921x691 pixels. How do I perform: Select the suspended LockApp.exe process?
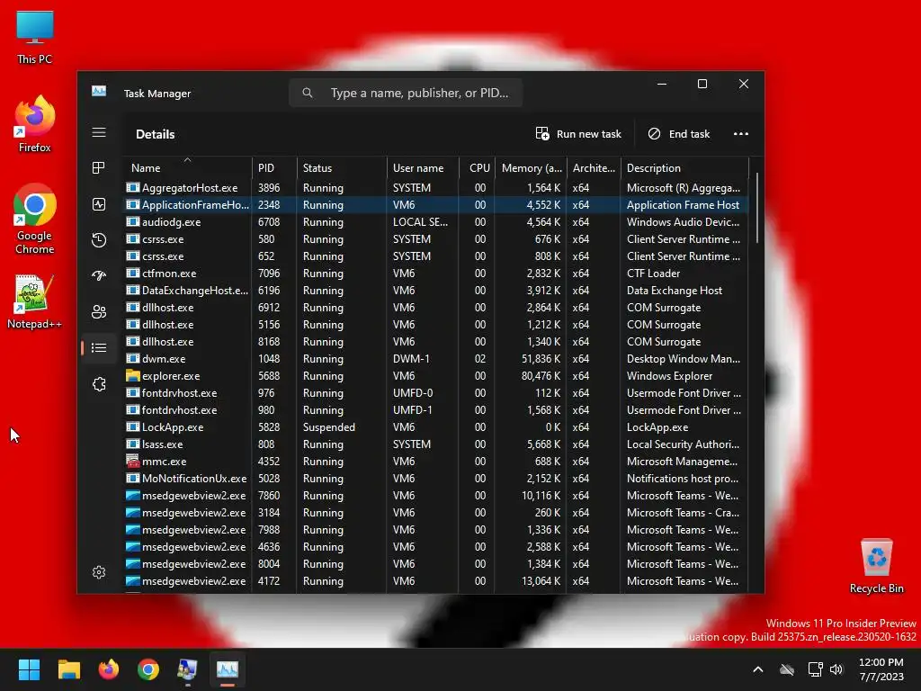point(436,427)
